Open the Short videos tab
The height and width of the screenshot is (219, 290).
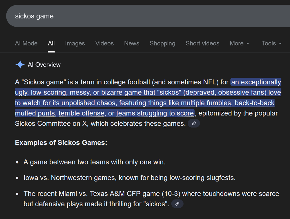(x=202, y=44)
